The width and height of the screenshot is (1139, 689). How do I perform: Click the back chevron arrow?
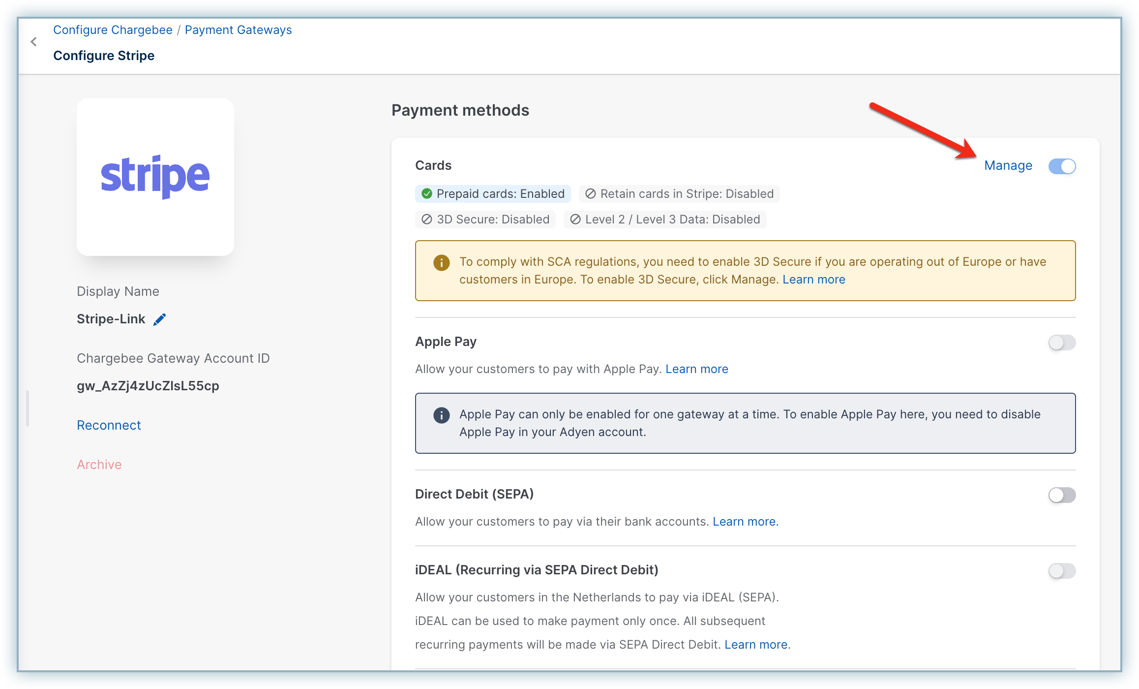pos(33,42)
